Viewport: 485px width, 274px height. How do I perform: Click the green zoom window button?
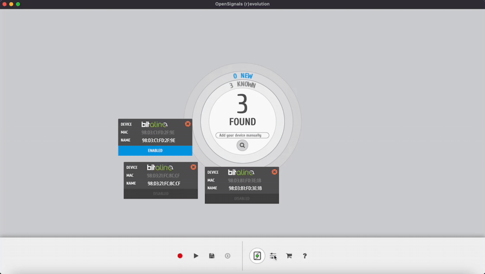(18, 4)
